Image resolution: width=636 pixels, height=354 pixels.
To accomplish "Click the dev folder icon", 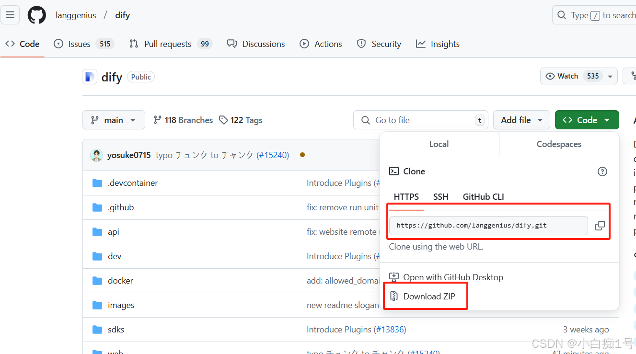I will [x=97, y=256].
